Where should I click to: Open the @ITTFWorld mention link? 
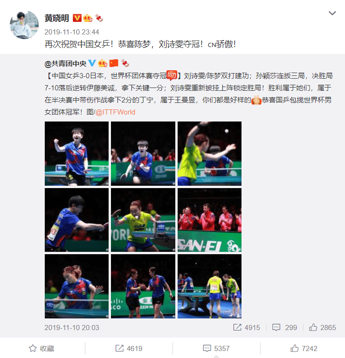115,112
